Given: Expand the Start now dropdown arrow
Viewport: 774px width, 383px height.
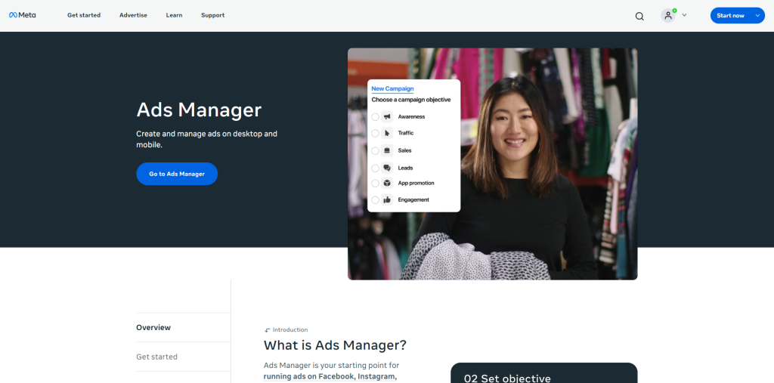Looking at the screenshot, I should click(757, 15).
